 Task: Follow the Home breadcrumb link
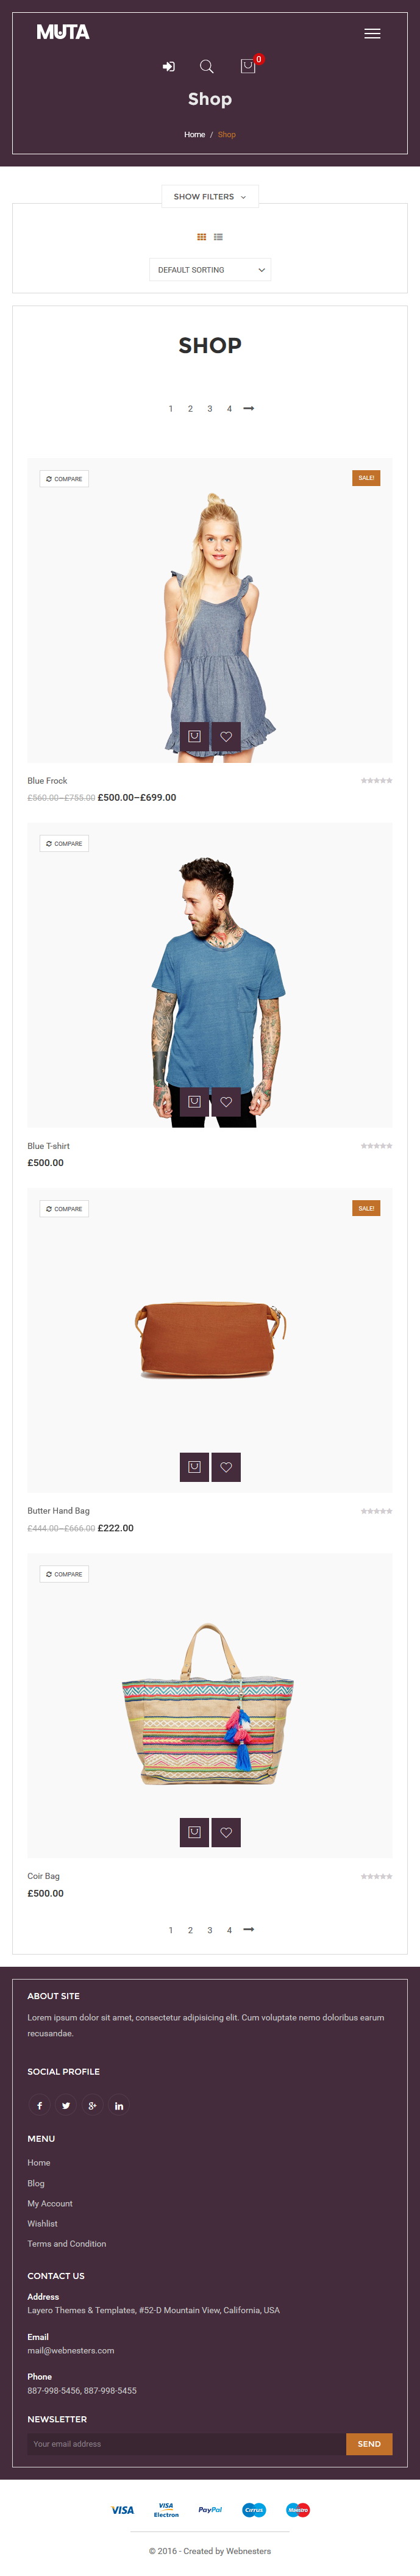(194, 134)
